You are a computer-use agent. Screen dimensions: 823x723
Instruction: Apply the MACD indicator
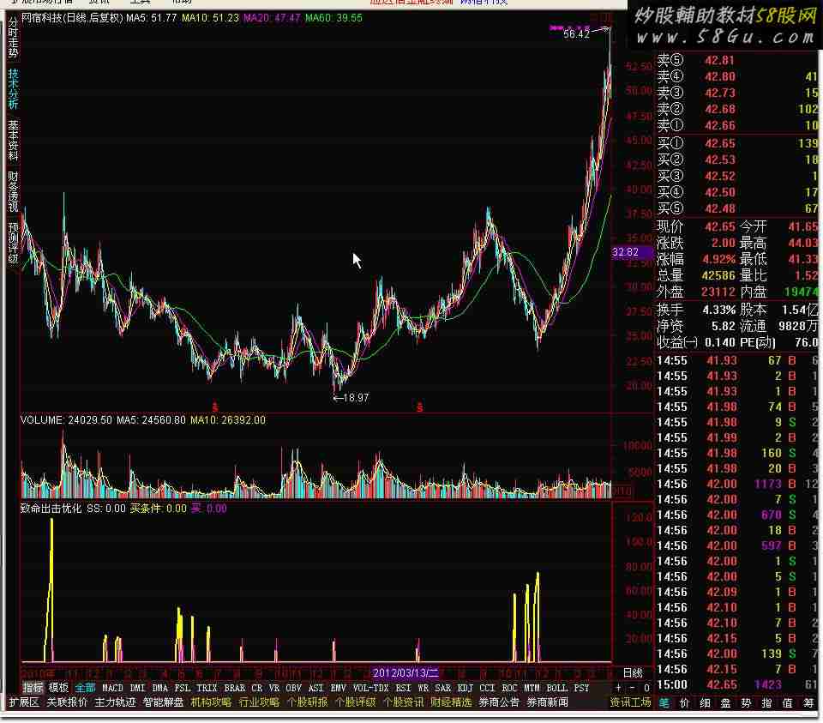(x=112, y=687)
